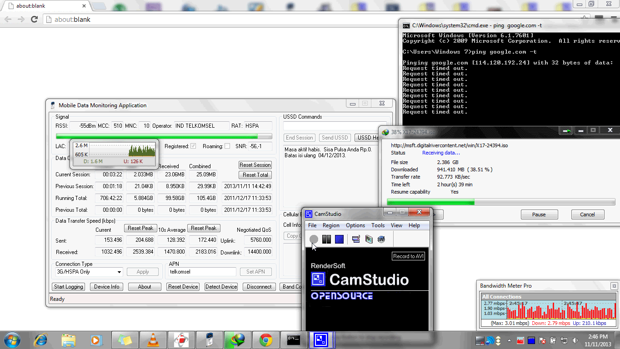Open CamStudio File menu

[x=312, y=225]
